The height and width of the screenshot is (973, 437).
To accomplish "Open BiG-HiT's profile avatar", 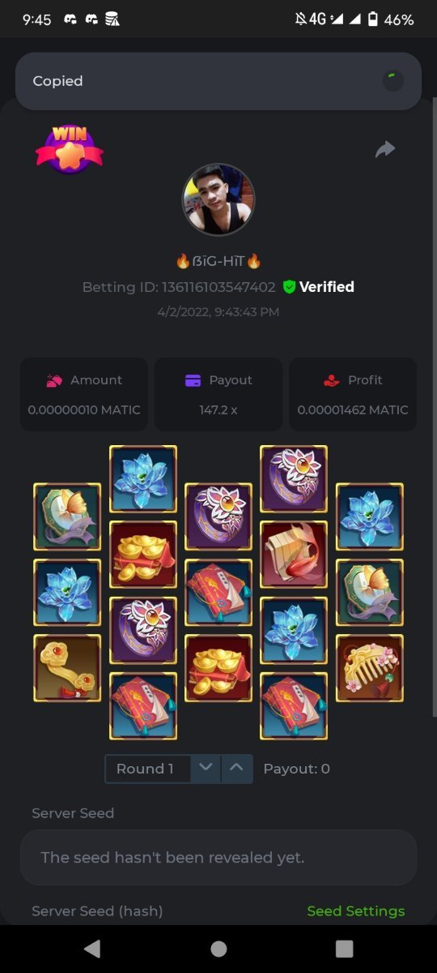I will tap(218, 199).
